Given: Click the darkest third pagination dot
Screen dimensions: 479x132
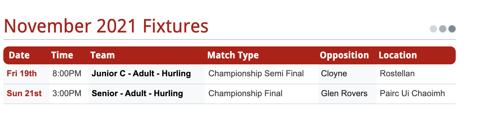Looking at the screenshot, I should 452,29.
